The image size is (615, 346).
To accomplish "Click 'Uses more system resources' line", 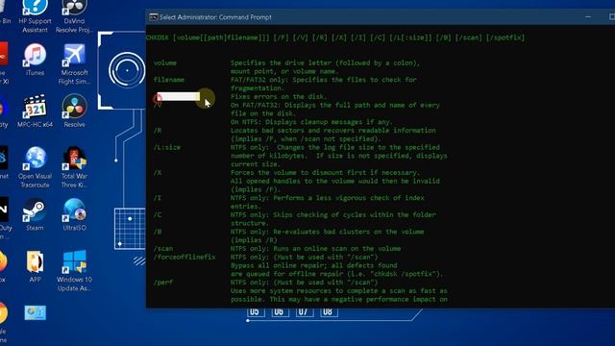I will coord(339,290).
